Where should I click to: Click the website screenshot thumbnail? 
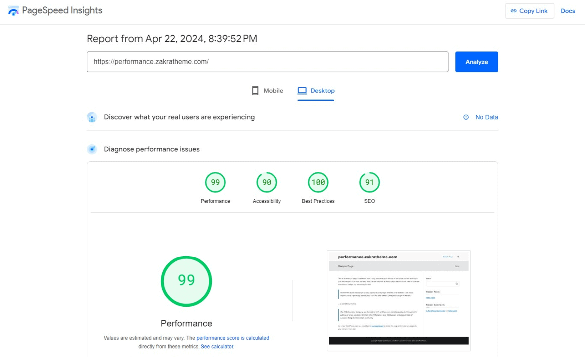coord(398,300)
